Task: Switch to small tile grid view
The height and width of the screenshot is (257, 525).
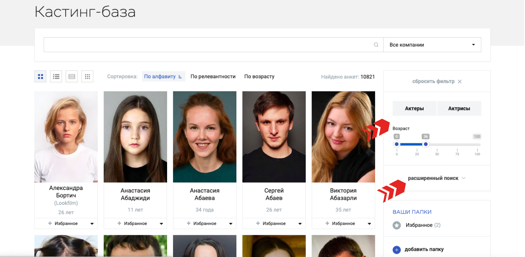Action: [87, 77]
